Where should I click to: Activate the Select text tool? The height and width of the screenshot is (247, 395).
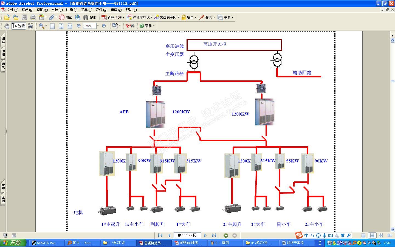[19, 26]
